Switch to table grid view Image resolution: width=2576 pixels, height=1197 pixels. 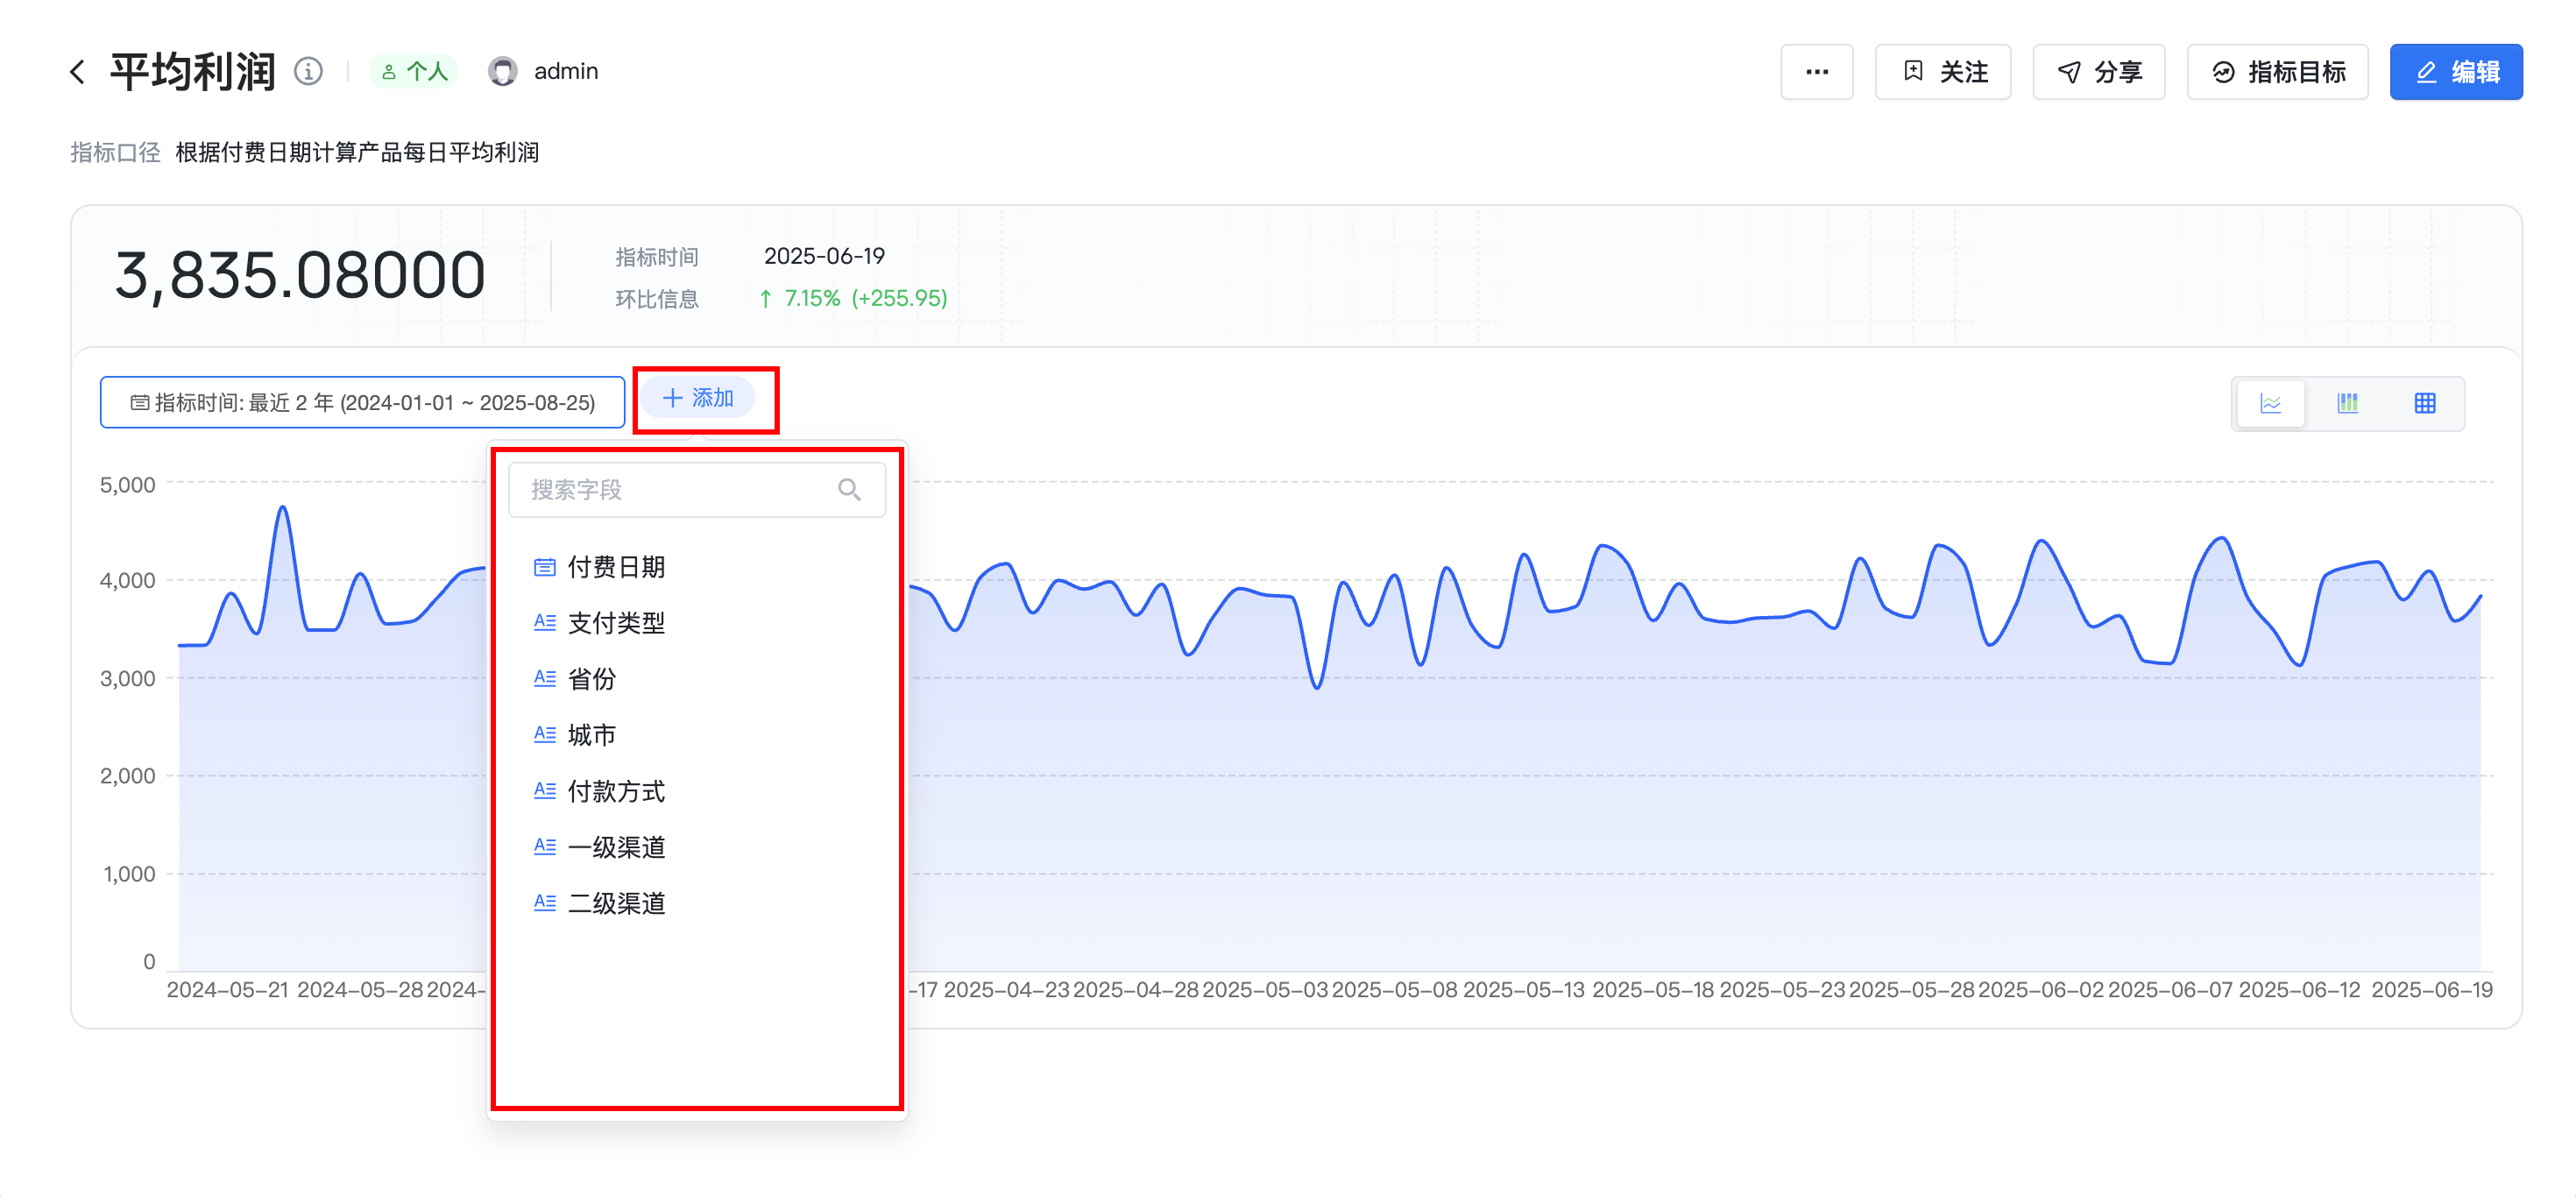pos(2424,403)
